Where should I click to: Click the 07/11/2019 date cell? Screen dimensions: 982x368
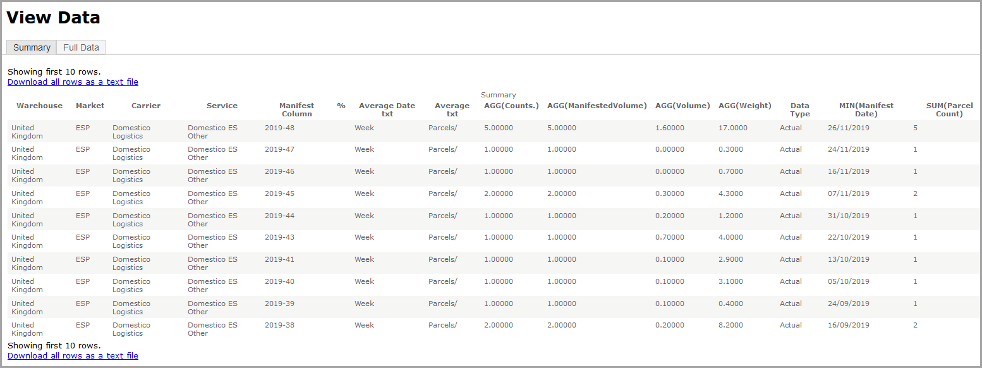[848, 193]
